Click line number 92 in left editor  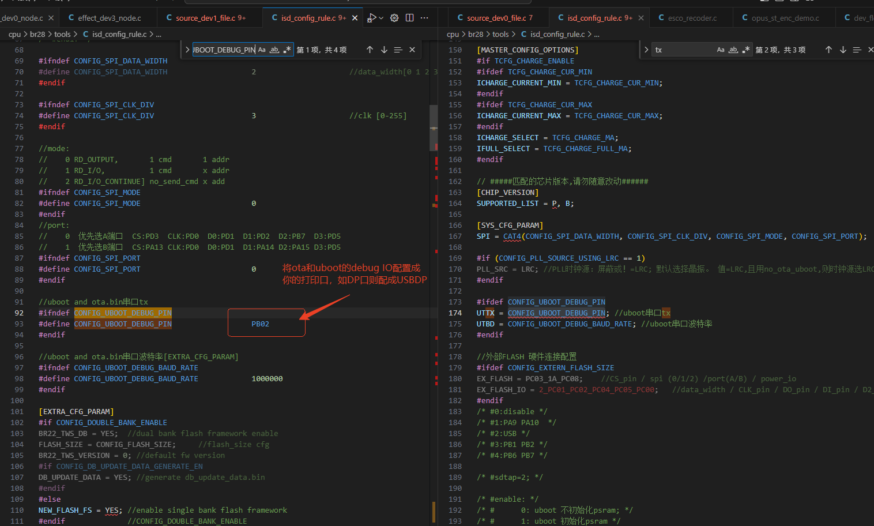point(19,313)
